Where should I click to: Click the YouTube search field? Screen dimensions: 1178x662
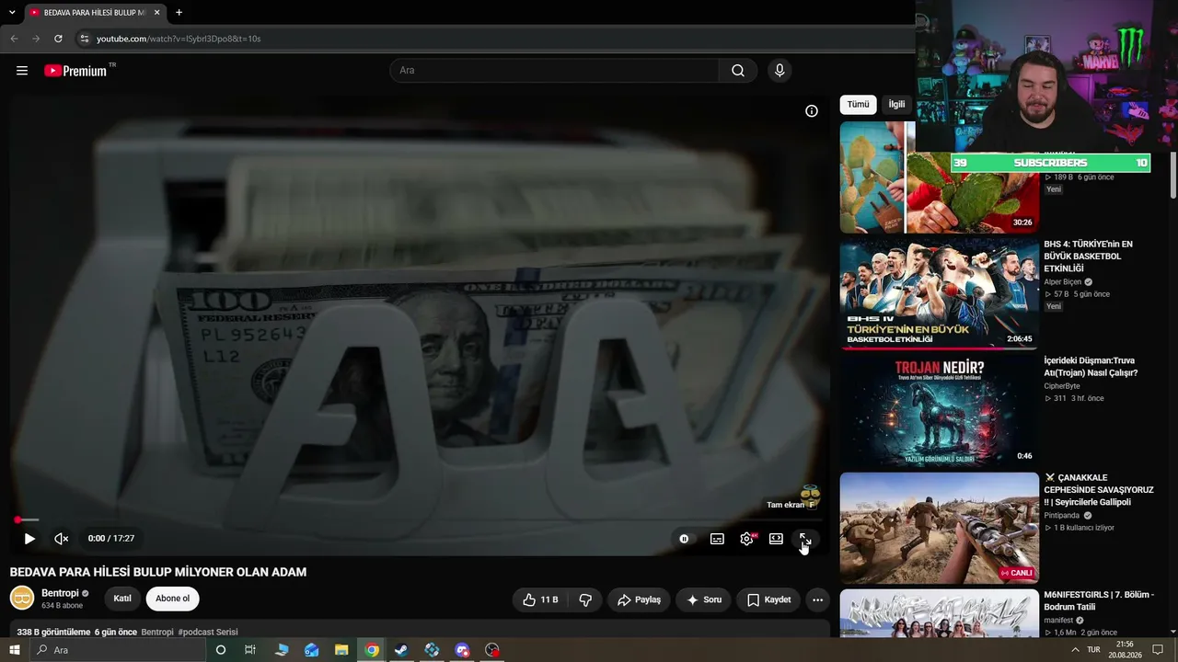(554, 71)
